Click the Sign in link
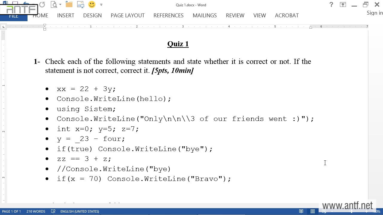 point(375,13)
